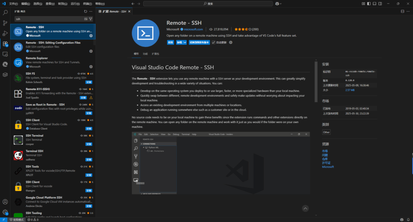Image resolution: width=413 pixels, height=222 pixels.
Task: Open gear menu for Remote - SSH list item
Action: click(x=91, y=36)
